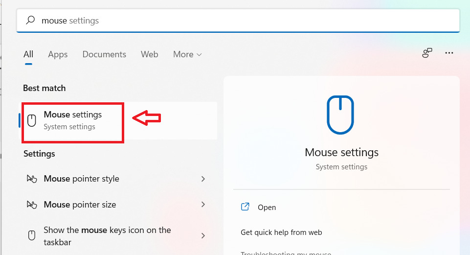
Task: Switch to the Documents tab
Action: pos(104,54)
